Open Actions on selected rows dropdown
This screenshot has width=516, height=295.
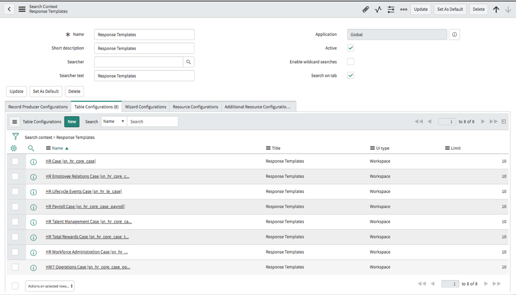point(50,286)
